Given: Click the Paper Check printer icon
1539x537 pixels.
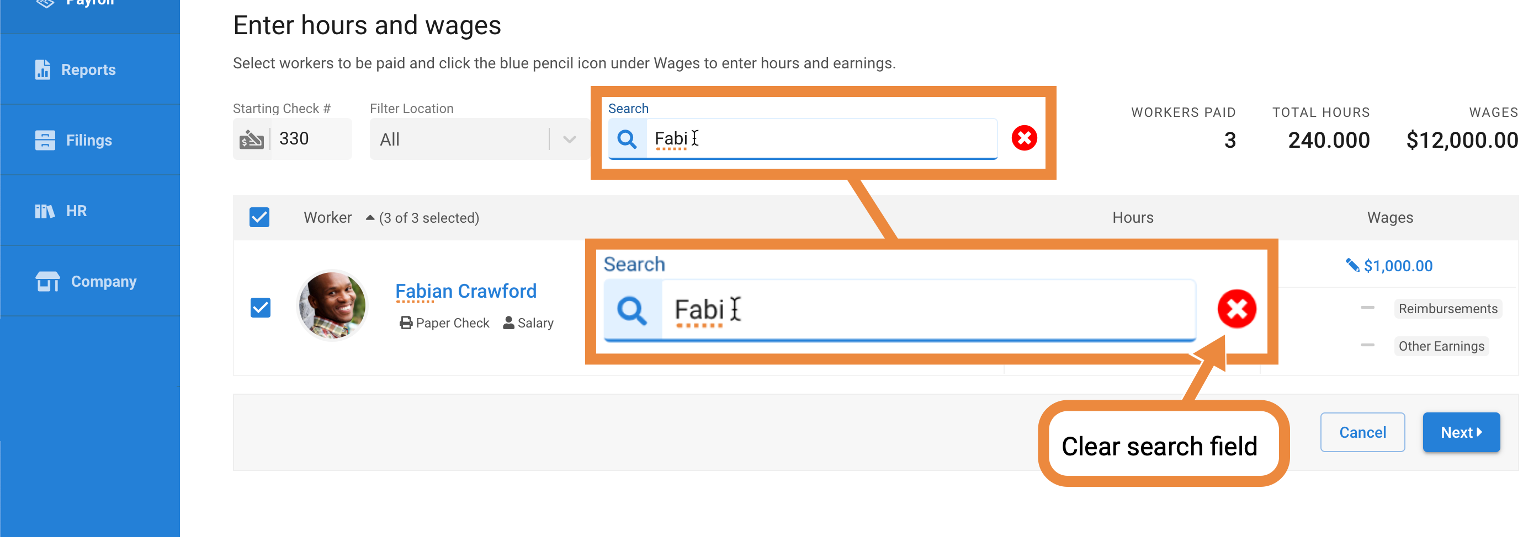Looking at the screenshot, I should click(406, 324).
